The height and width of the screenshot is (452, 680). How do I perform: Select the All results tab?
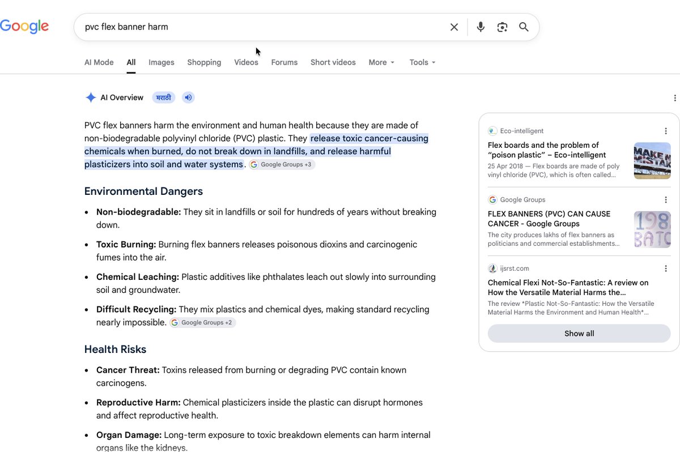click(131, 62)
